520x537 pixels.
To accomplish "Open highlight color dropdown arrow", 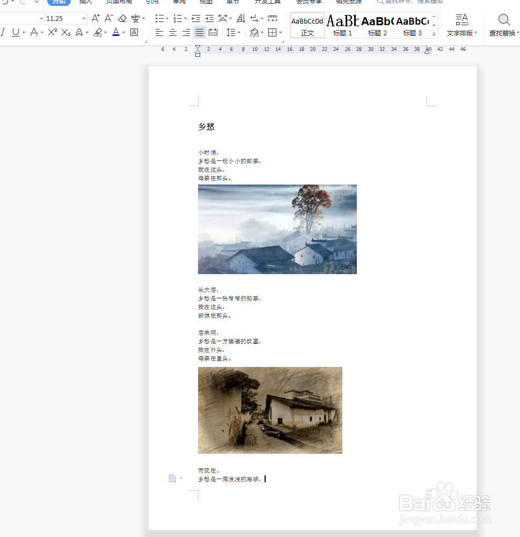I will (105, 33).
